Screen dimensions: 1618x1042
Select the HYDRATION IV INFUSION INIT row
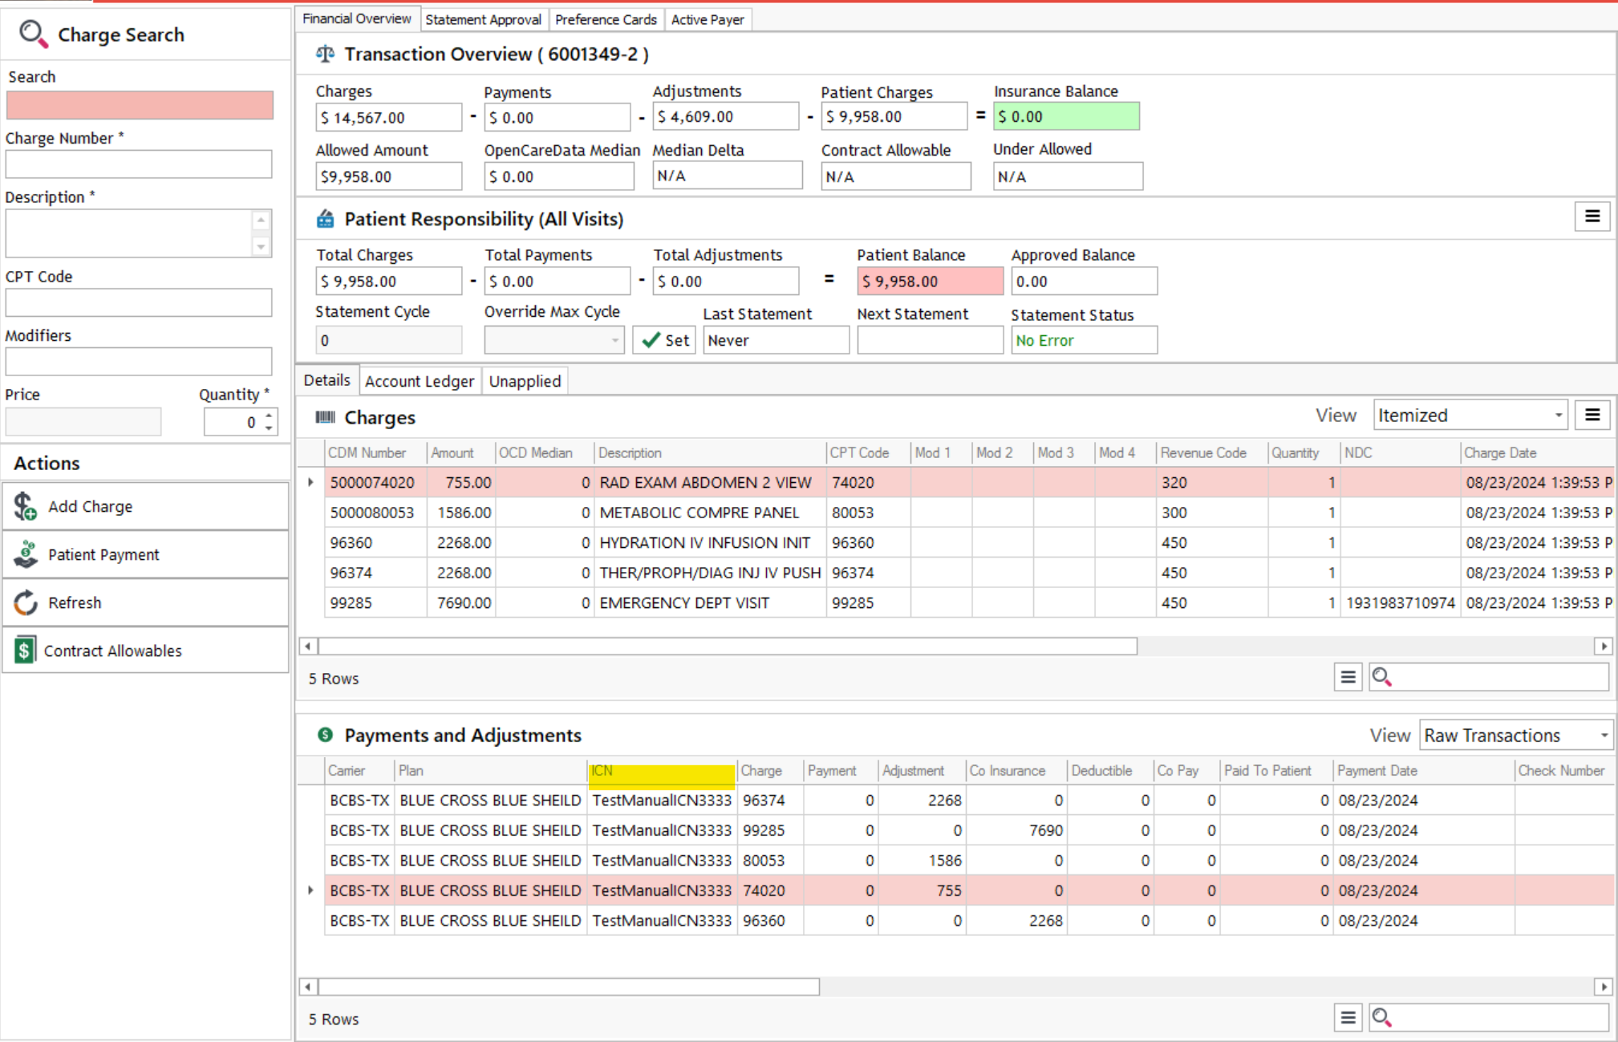pos(969,542)
